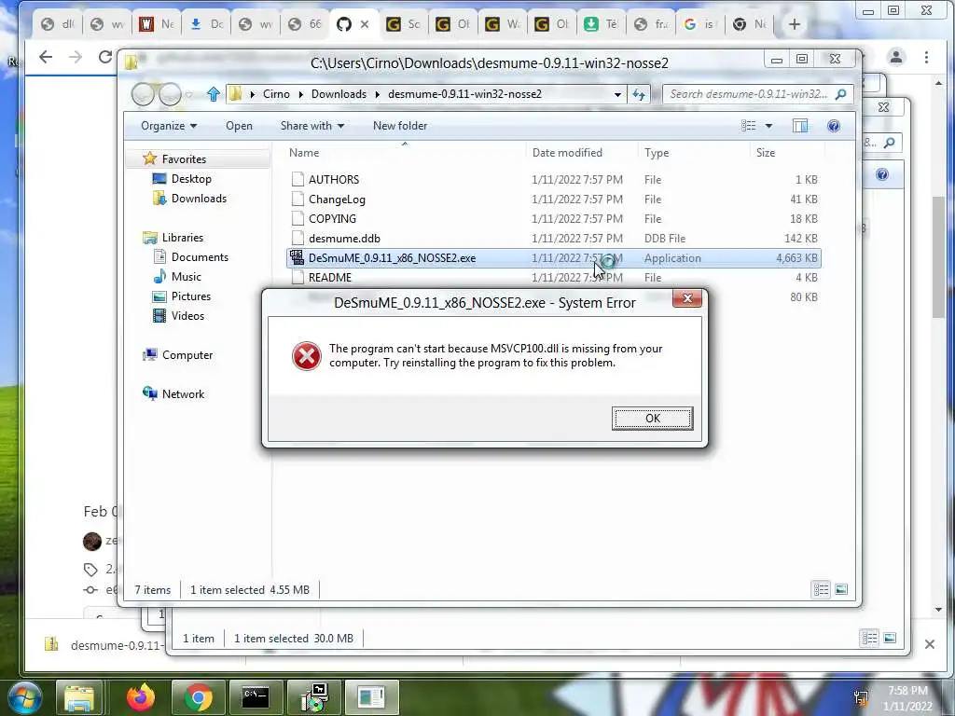Sort by Name column header
This screenshot has height=716, width=955.
tap(304, 153)
